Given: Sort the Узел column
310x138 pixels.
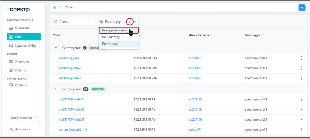Looking at the screenshot, I should point(63,36).
